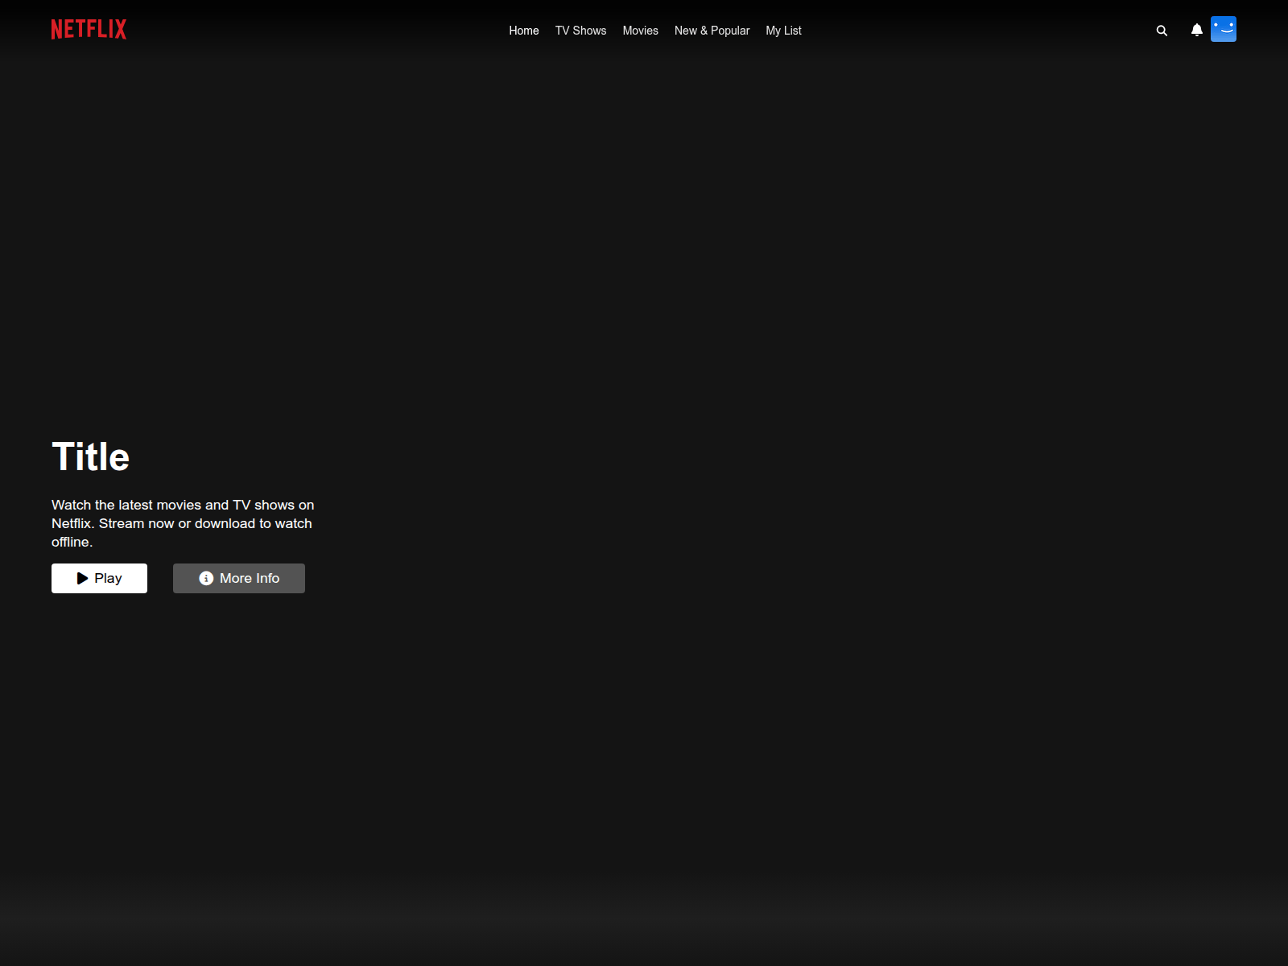Open New & Popular
The height and width of the screenshot is (966, 1288).
pos(712,31)
